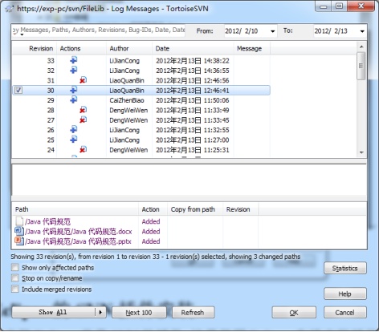Enable Show only affected paths
Screen dimensions: 379x332
point(15,267)
